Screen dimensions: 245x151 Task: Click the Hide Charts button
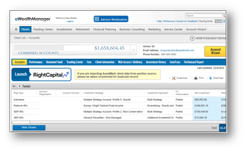pyautogui.click(x=29, y=128)
